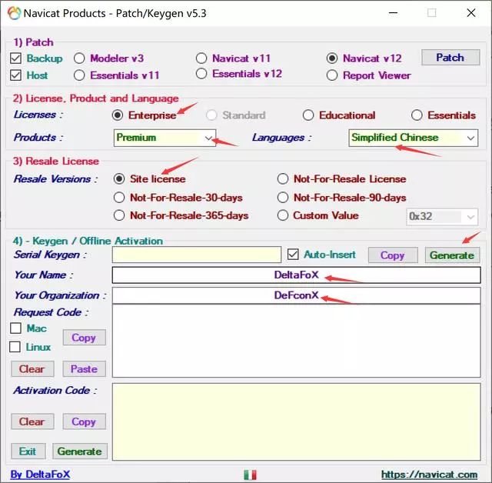This screenshot has height=483, width=492.
Task: Close the Patch/Keygen window
Action: (471, 13)
